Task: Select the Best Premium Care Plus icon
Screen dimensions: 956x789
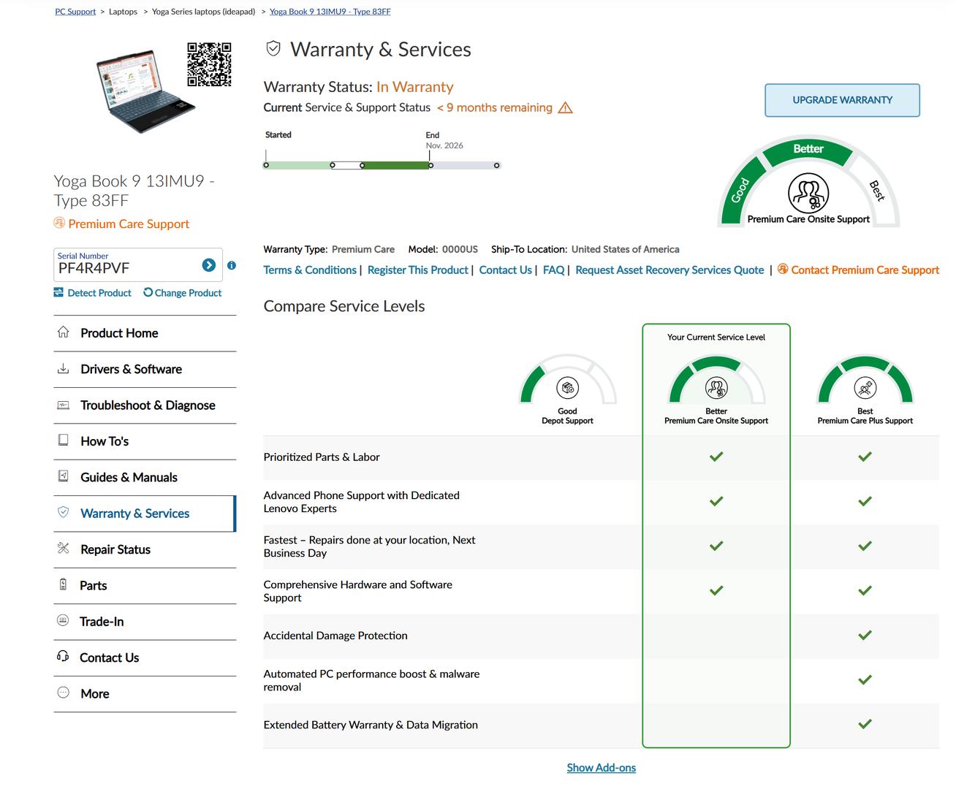Action: coord(865,388)
